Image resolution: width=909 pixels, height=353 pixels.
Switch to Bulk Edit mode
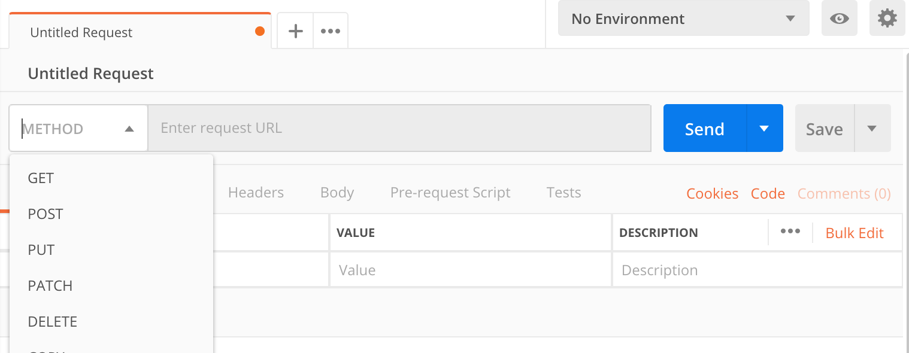pyautogui.click(x=855, y=233)
